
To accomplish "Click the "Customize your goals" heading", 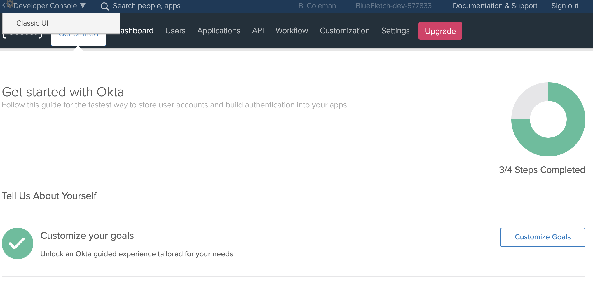I will coord(87,236).
